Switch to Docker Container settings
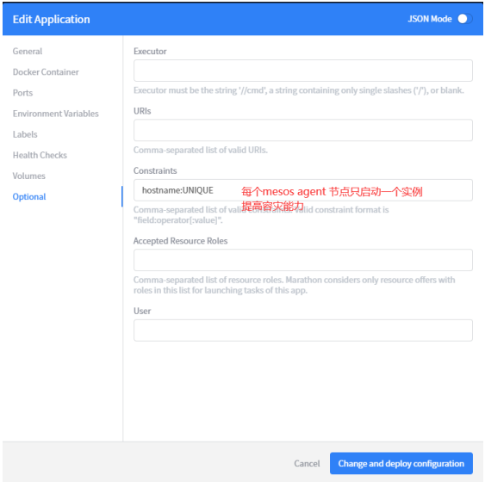485x482 pixels. pyautogui.click(x=46, y=72)
